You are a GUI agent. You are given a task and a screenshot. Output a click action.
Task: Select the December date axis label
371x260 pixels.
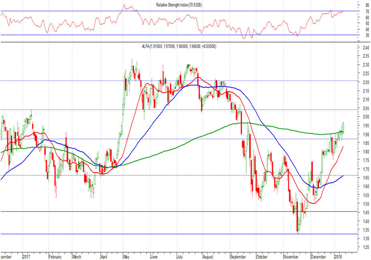318,257
